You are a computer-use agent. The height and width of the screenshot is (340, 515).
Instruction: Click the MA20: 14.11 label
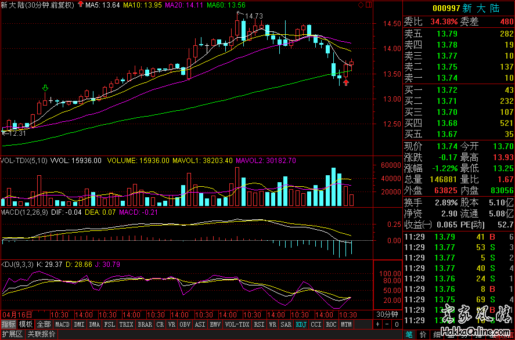pos(185,5)
